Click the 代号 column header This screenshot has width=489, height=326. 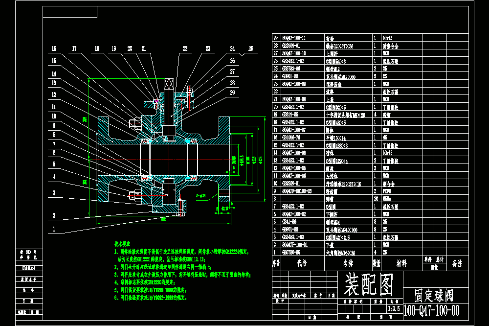click(x=302, y=263)
